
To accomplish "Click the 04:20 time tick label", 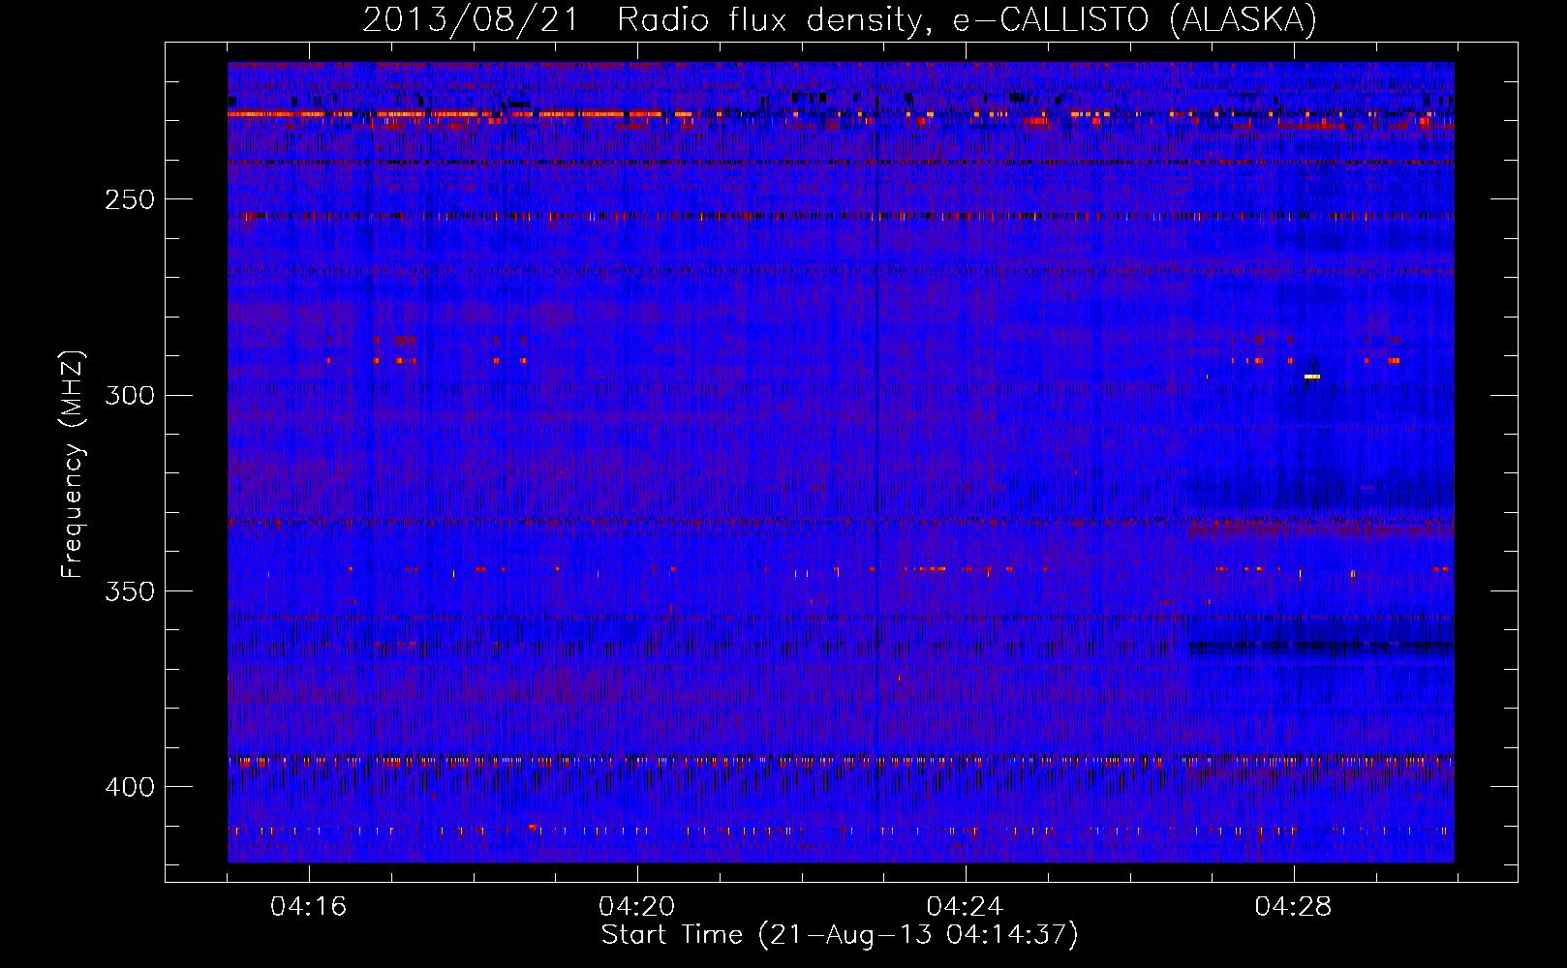I will click(637, 907).
